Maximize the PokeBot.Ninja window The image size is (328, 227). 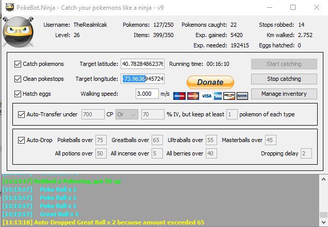point(293,8)
